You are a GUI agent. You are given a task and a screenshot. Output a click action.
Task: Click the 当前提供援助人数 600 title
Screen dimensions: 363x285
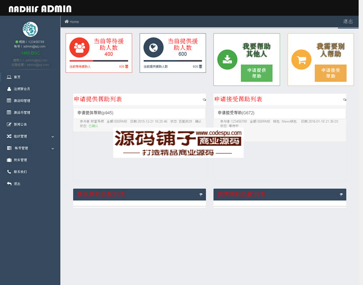click(x=183, y=47)
